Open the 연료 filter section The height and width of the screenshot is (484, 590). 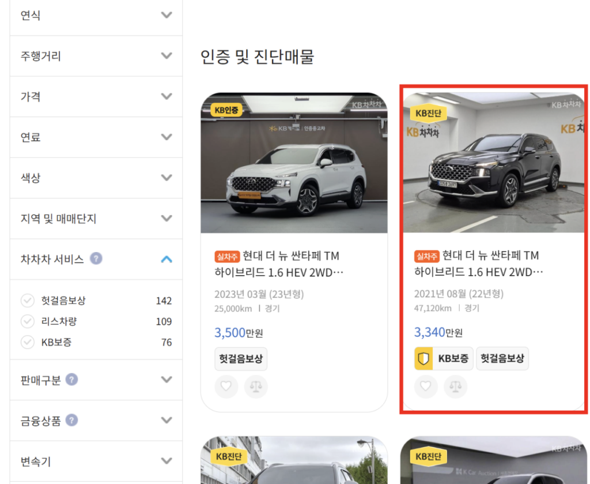[167, 137]
